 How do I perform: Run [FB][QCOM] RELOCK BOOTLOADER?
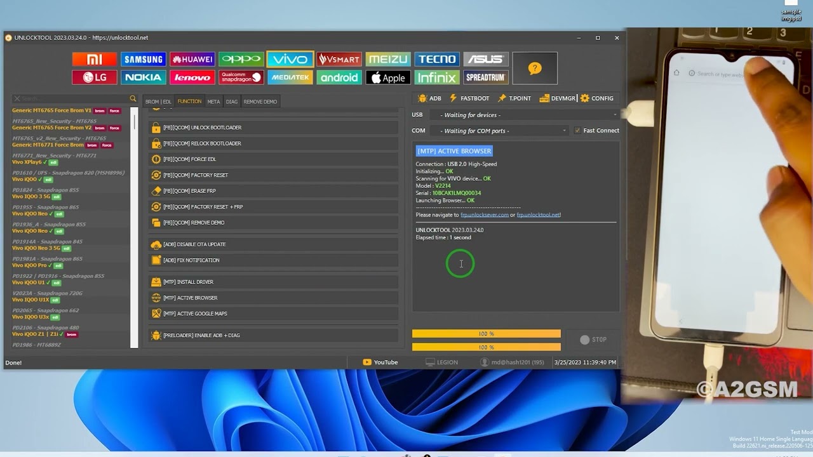274,143
